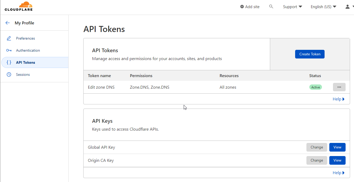Click the Status column header
The width and height of the screenshot is (354, 182).
pos(315,76)
